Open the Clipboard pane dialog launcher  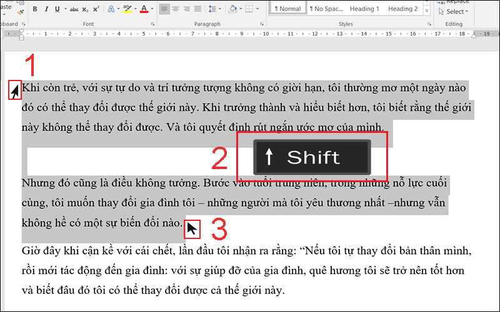pos(24,24)
